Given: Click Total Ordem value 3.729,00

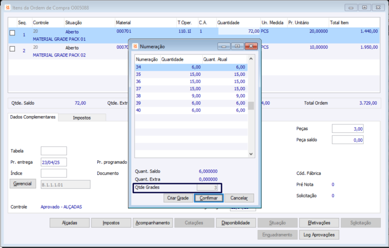Looking at the screenshot, I should tap(368, 103).
